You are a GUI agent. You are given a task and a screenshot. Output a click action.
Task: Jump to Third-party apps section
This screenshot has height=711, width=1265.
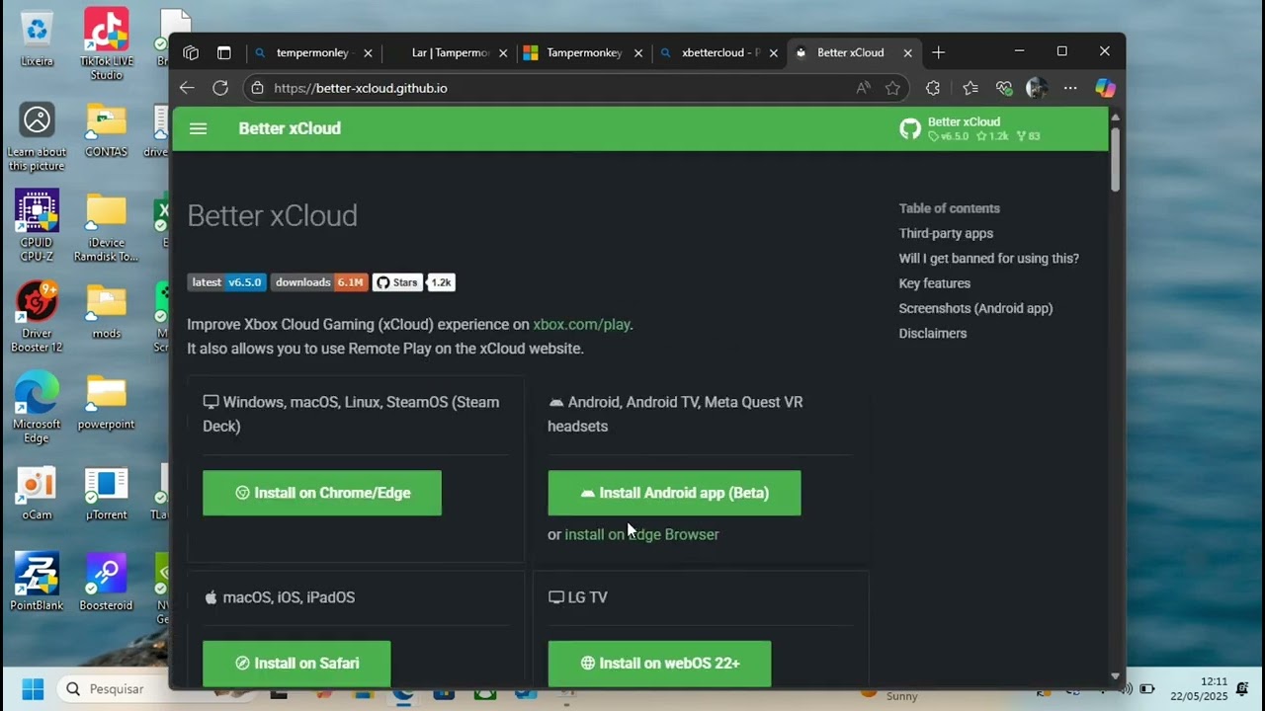point(946,233)
